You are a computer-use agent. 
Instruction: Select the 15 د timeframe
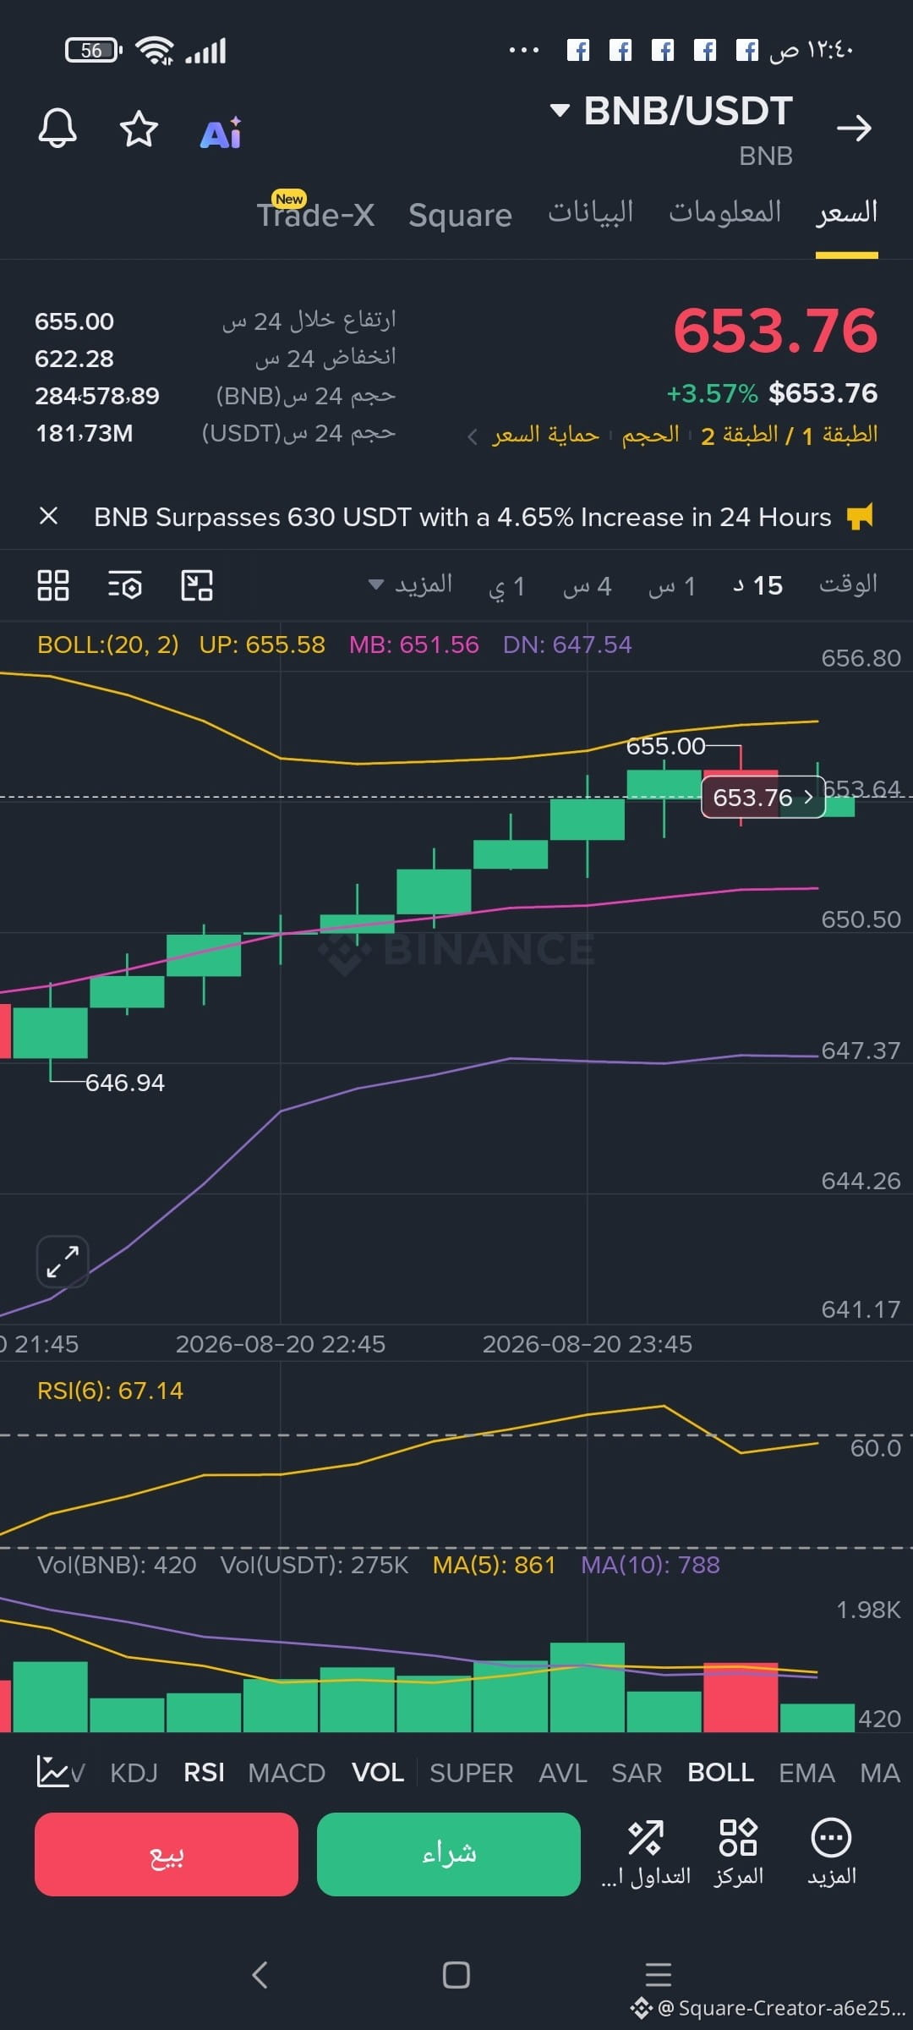tap(757, 585)
